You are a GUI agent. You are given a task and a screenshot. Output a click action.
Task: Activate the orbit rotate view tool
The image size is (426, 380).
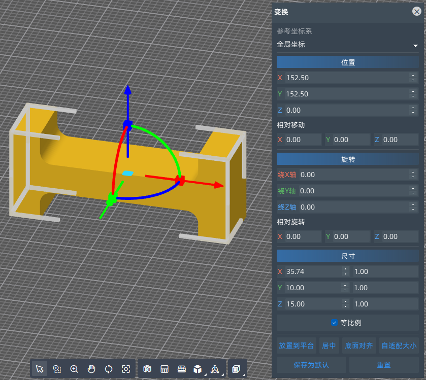coord(109,369)
